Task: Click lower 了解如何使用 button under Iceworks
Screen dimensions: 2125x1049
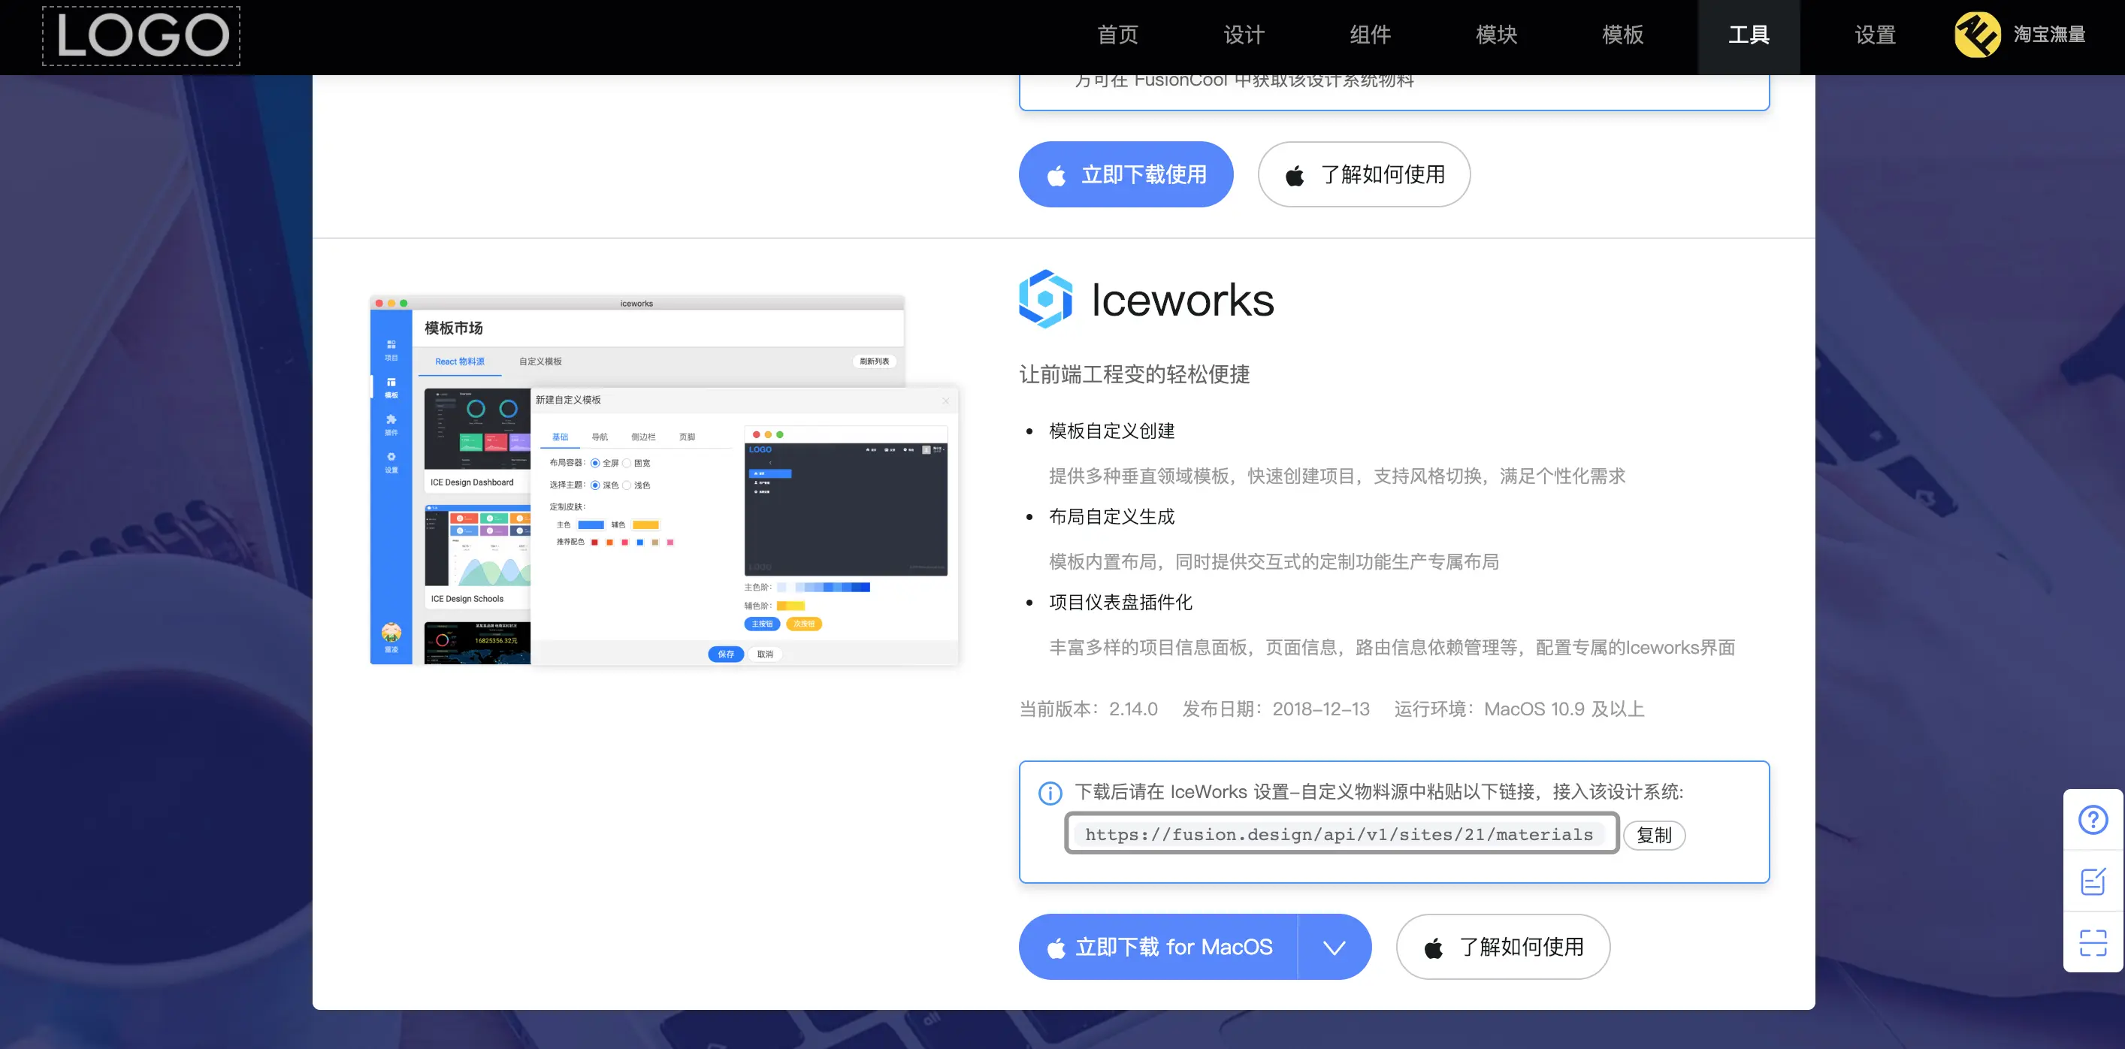Action: pos(1502,948)
